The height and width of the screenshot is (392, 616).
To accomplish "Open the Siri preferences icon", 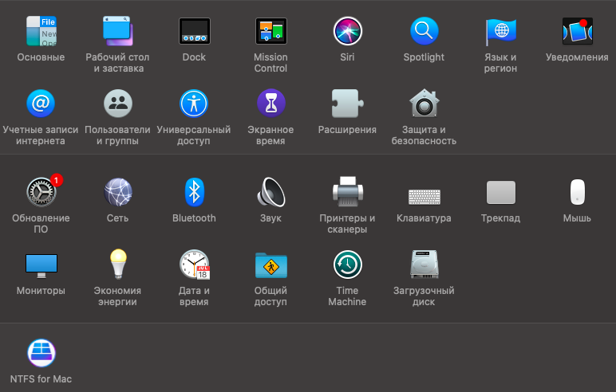I will (x=348, y=31).
